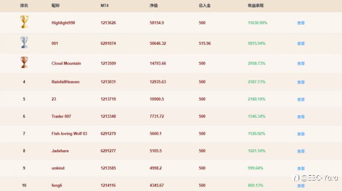
Task: Select the nickname Highlight998
Action: 63,23
